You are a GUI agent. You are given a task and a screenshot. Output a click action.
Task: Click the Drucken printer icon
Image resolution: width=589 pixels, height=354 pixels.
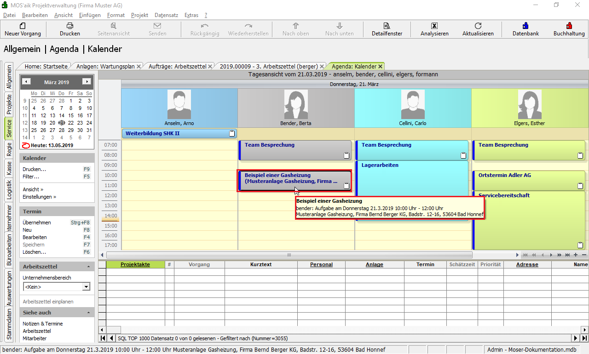pyautogui.click(x=69, y=26)
